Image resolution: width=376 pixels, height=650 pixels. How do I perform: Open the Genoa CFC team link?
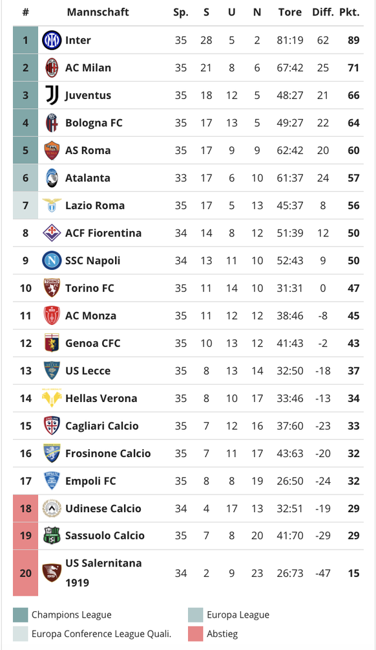tap(92, 343)
